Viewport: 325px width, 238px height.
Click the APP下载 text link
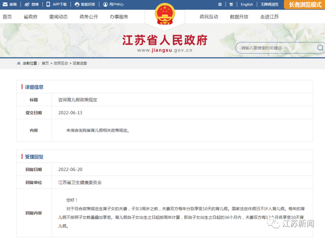(59, 4)
